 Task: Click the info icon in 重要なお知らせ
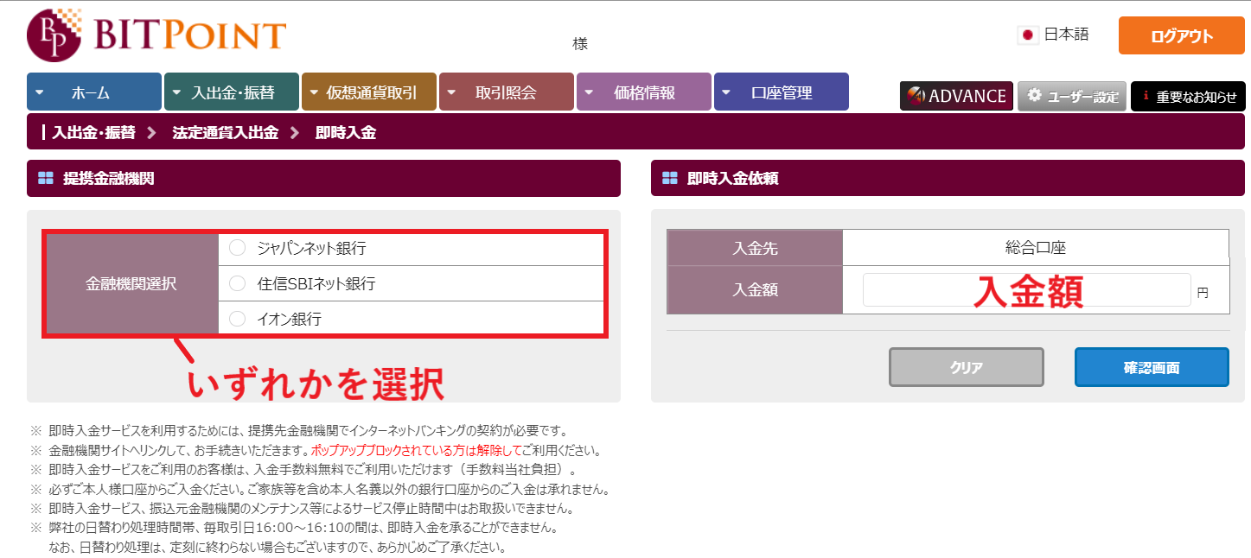(x=1146, y=96)
